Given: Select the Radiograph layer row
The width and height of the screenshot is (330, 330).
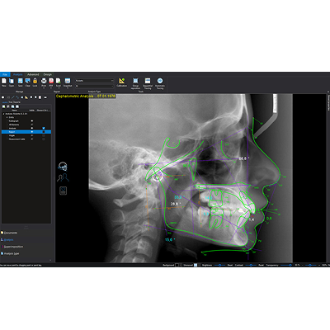Looking at the screenshot, I should pyautogui.click(x=26, y=120).
